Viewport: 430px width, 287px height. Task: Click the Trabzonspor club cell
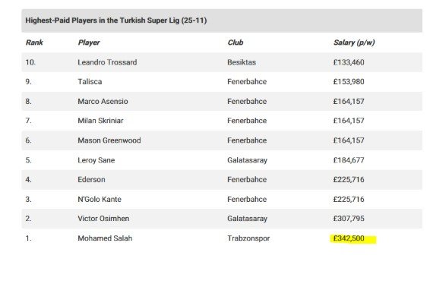tap(248, 238)
